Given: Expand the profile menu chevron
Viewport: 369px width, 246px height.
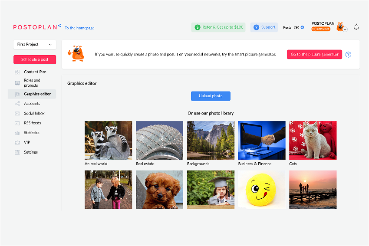Looking at the screenshot, I should coord(345,30).
